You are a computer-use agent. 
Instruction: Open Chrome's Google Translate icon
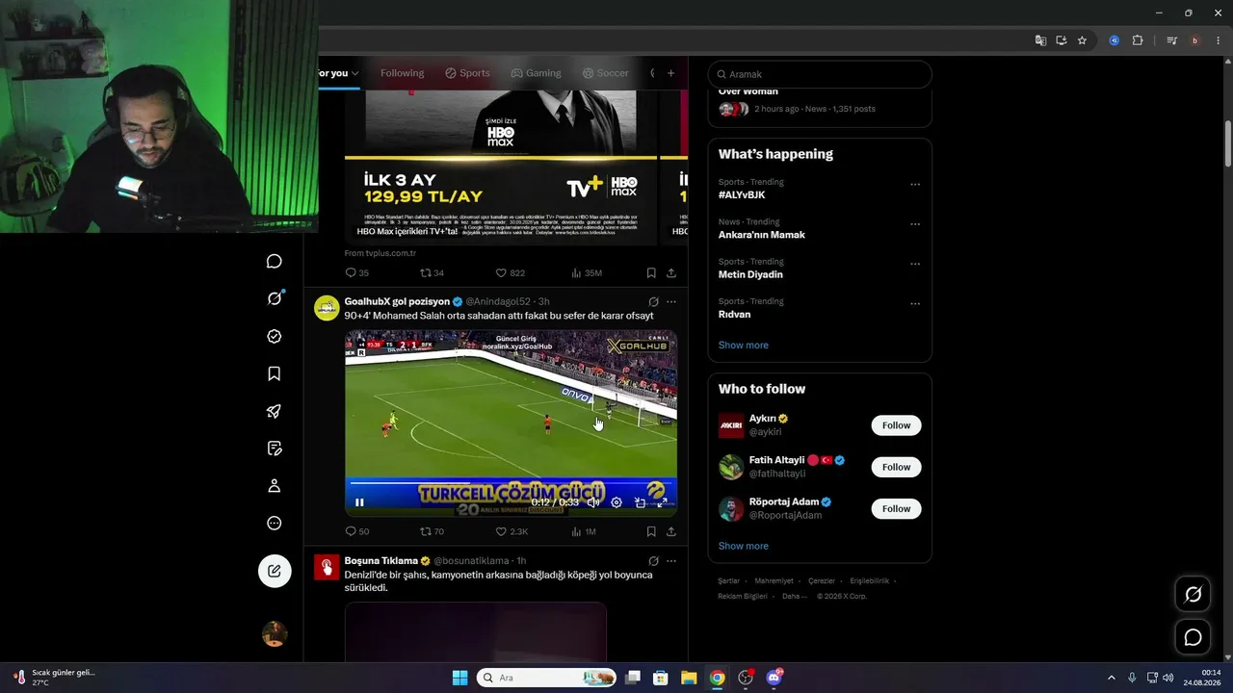click(x=1040, y=40)
